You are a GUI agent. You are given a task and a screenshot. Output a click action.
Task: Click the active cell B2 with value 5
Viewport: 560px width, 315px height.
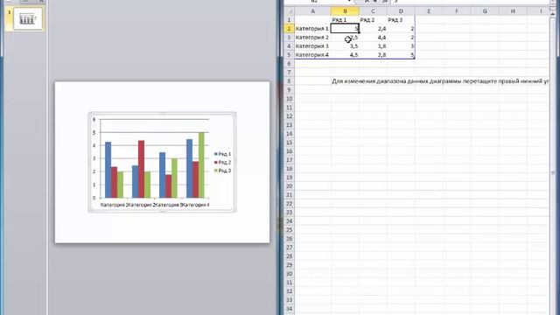[345, 29]
